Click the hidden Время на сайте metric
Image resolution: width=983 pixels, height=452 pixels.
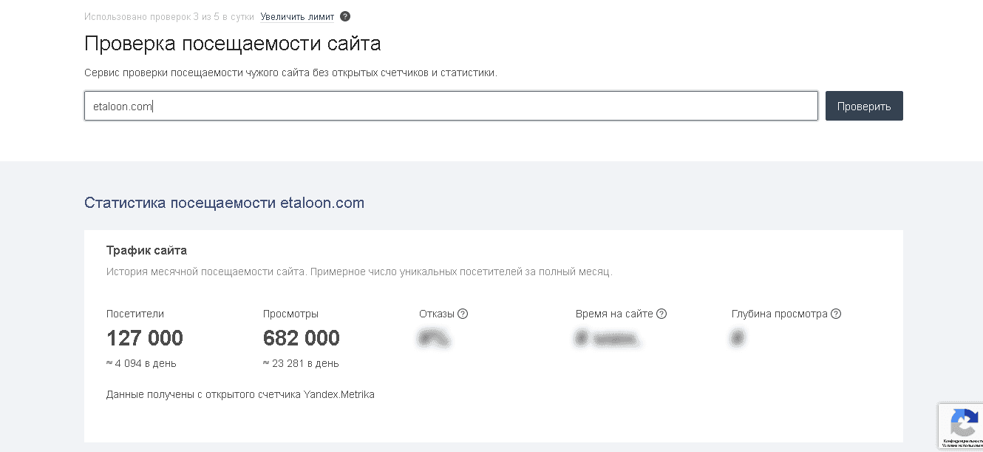(607, 338)
